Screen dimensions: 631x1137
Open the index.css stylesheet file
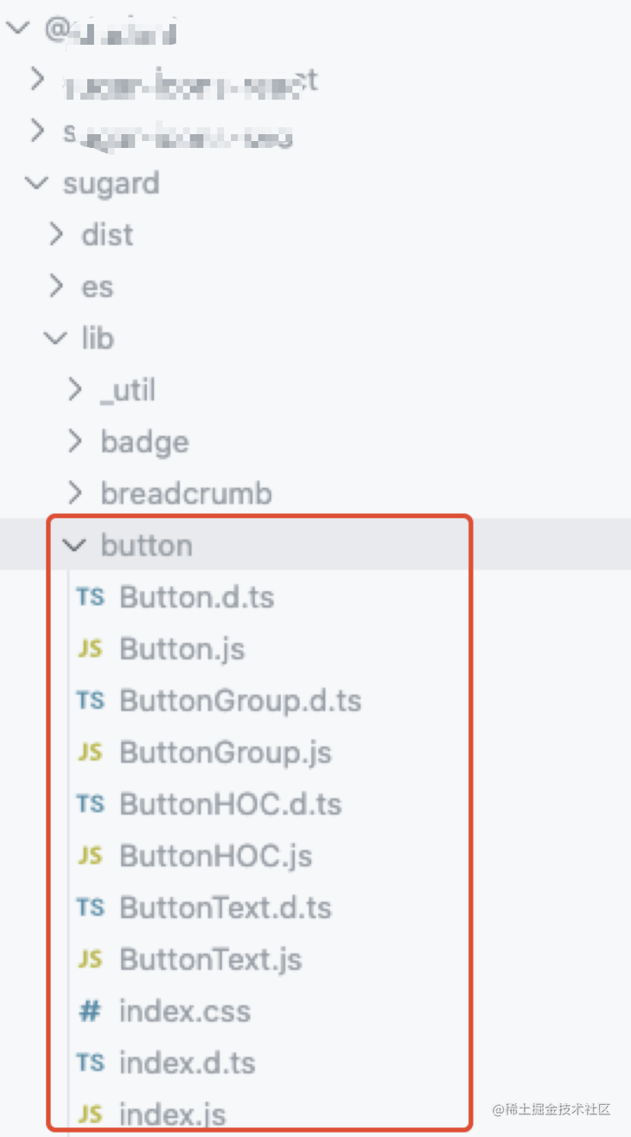[x=185, y=1011]
